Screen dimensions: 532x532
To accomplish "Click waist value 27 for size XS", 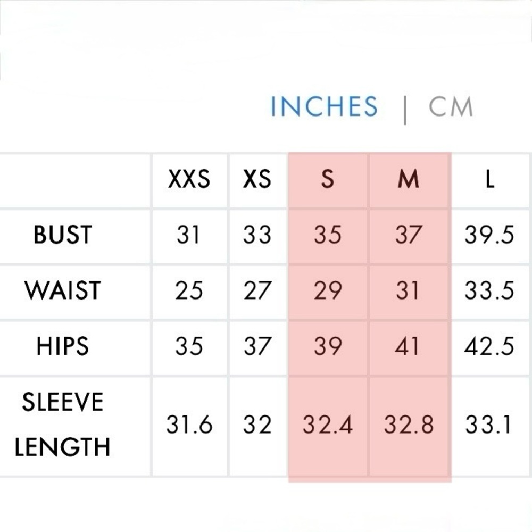I will click(x=257, y=290).
